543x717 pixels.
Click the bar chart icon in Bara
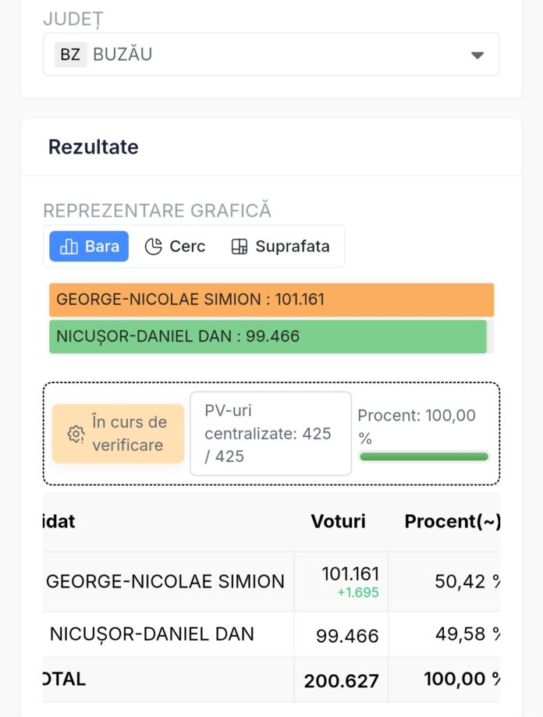pyautogui.click(x=69, y=247)
